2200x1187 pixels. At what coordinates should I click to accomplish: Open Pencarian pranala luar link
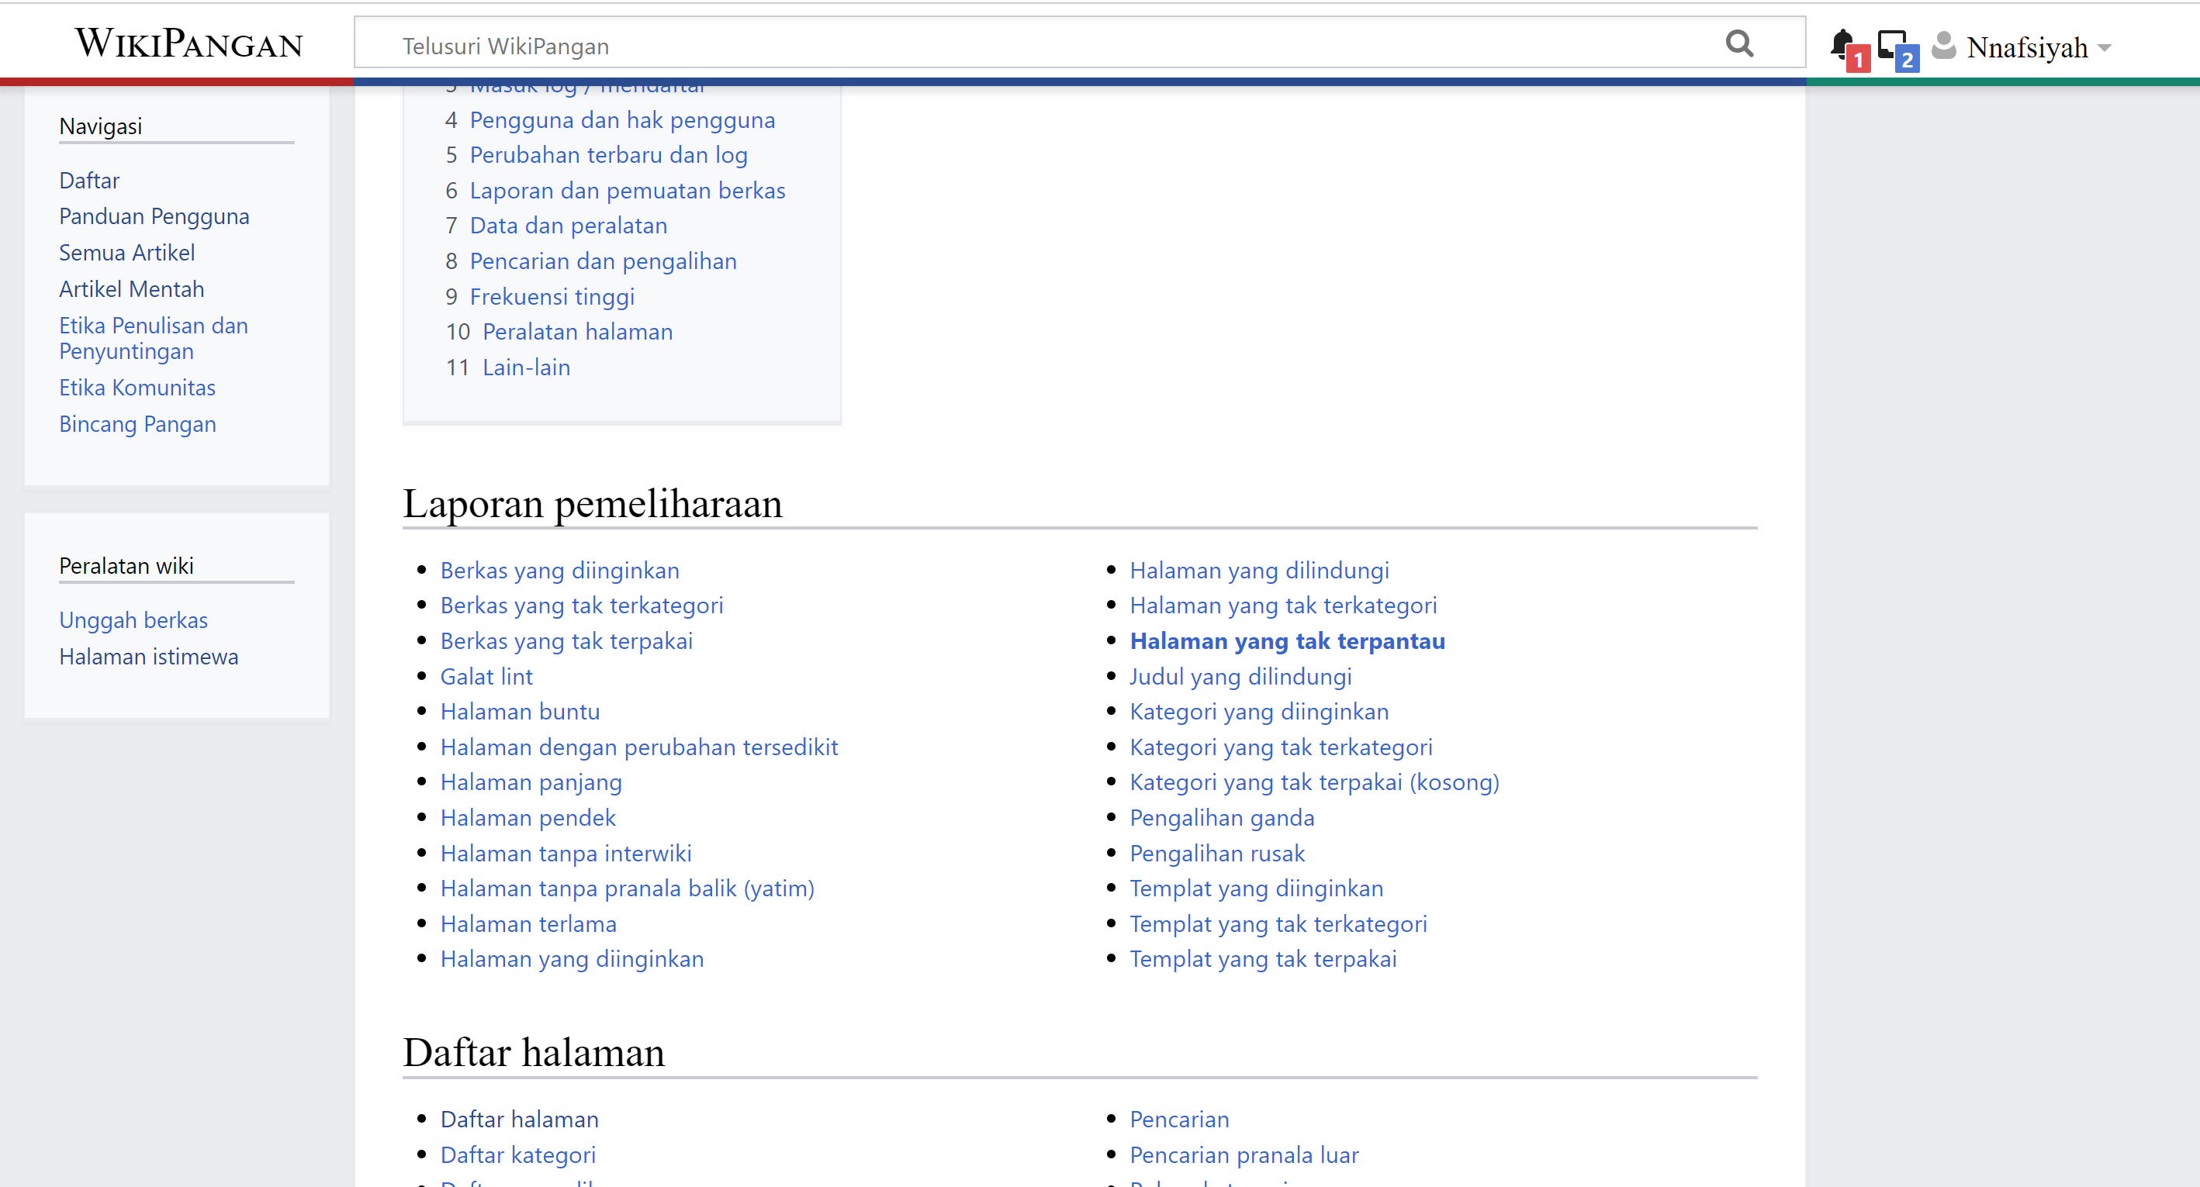1244,1154
